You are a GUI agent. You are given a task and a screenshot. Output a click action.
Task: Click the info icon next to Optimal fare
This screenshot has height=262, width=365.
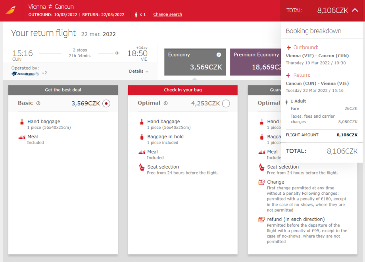coord(165,103)
